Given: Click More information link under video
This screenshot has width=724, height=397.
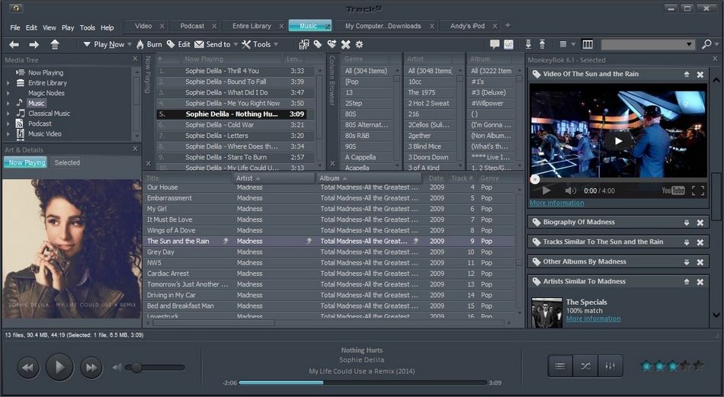Looking at the screenshot, I should [556, 203].
